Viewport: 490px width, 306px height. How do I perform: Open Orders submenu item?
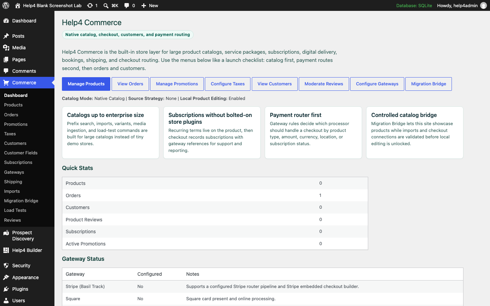click(x=11, y=115)
